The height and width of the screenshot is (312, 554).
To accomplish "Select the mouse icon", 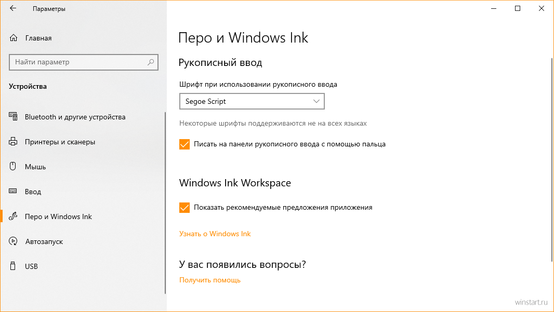I will click(12, 166).
